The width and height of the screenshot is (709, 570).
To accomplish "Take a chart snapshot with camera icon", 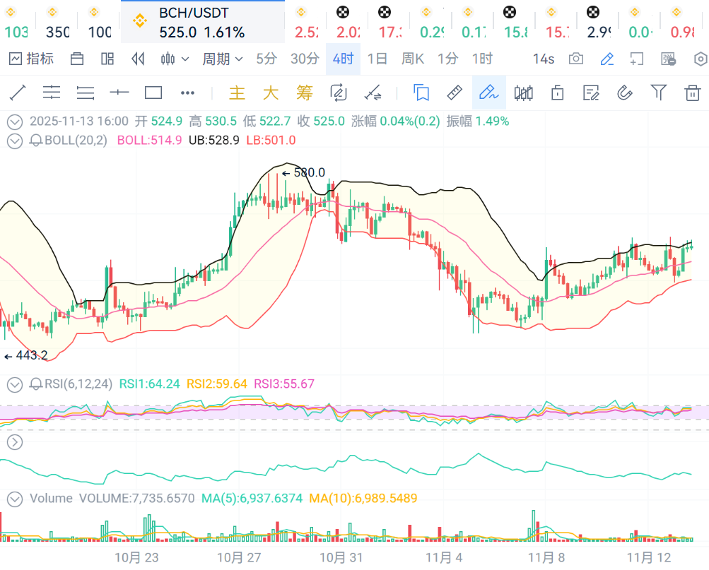I will (x=576, y=59).
